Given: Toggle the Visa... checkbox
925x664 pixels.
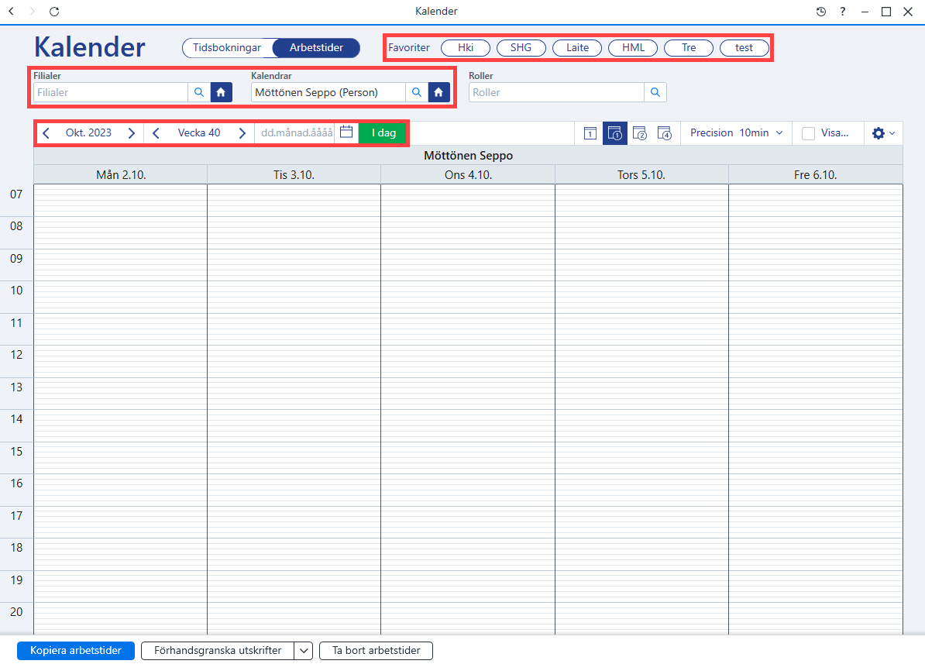Looking at the screenshot, I should [x=808, y=133].
